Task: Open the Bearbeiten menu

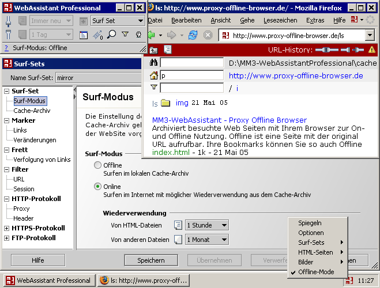Action: 186,20
